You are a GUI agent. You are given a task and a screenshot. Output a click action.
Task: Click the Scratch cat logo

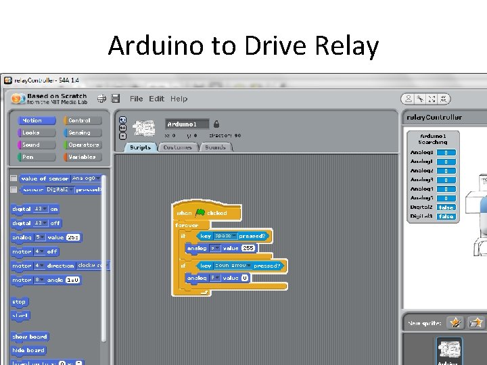coord(18,99)
